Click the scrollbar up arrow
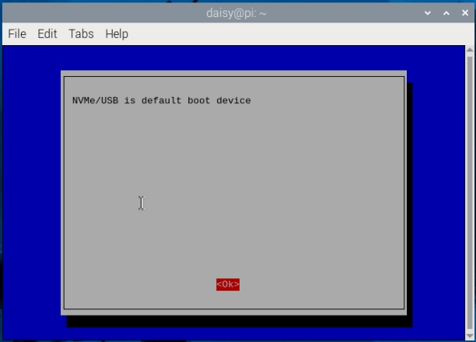476x342 pixels. (x=470, y=50)
